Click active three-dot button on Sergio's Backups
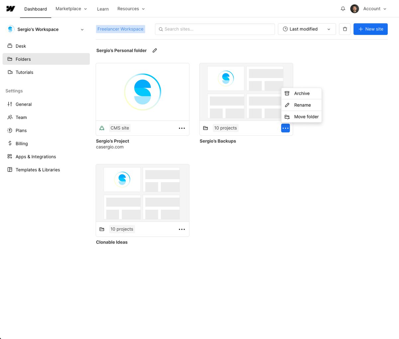Image resolution: width=399 pixels, height=339 pixels. pos(285,128)
